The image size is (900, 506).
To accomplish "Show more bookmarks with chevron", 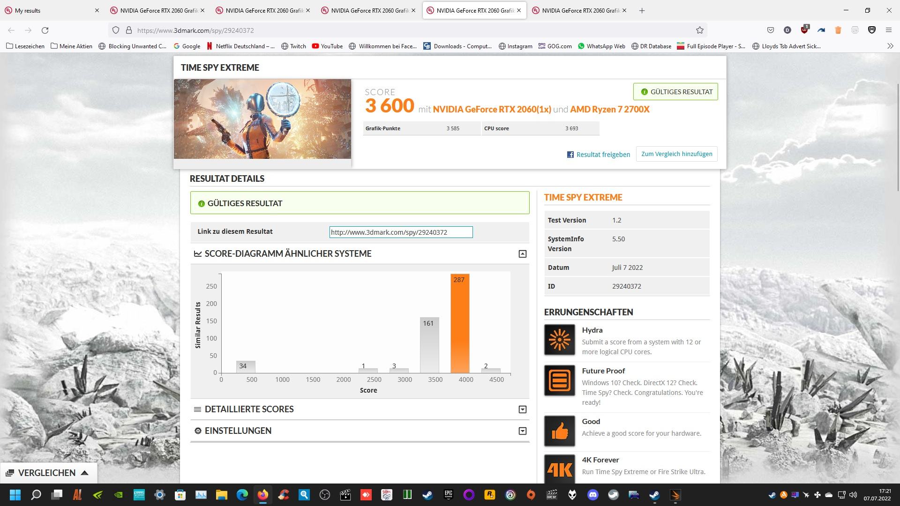I will point(890,46).
